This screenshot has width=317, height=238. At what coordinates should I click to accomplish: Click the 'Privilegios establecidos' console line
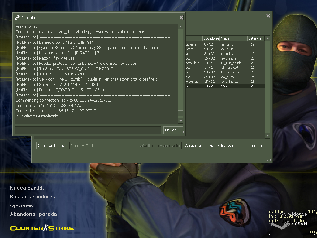tap(38, 116)
